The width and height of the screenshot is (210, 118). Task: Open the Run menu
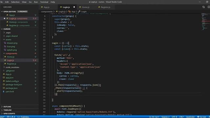click(x=36, y=2)
